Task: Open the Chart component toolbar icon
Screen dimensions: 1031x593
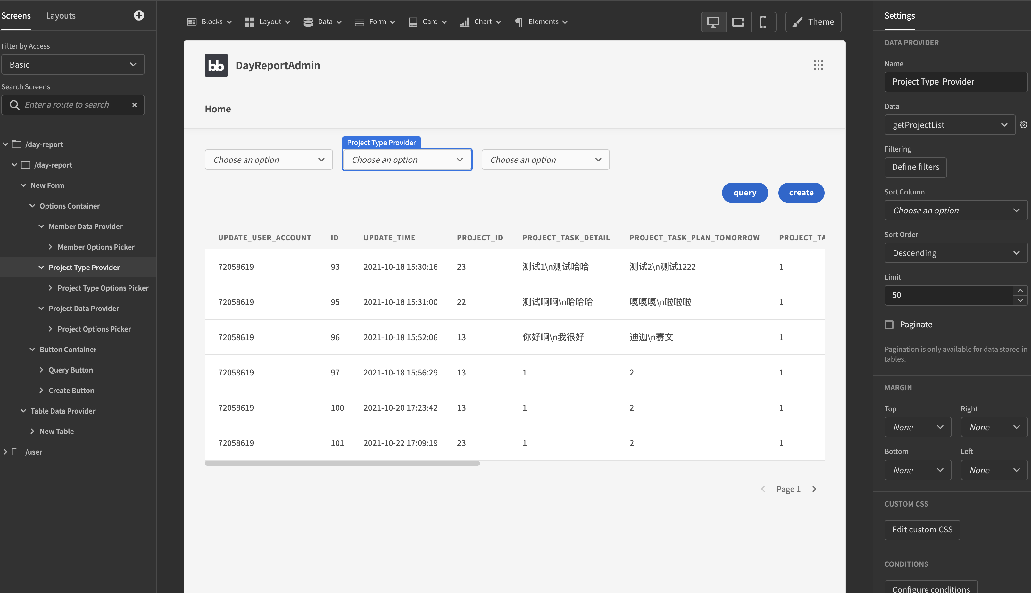Action: [465, 21]
